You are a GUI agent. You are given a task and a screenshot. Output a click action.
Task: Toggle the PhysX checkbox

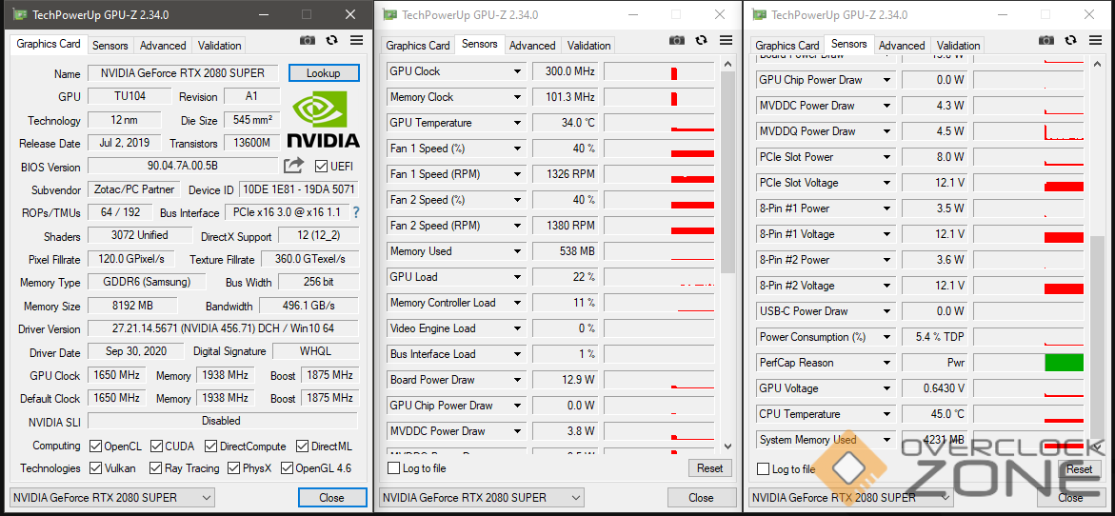pyautogui.click(x=233, y=468)
